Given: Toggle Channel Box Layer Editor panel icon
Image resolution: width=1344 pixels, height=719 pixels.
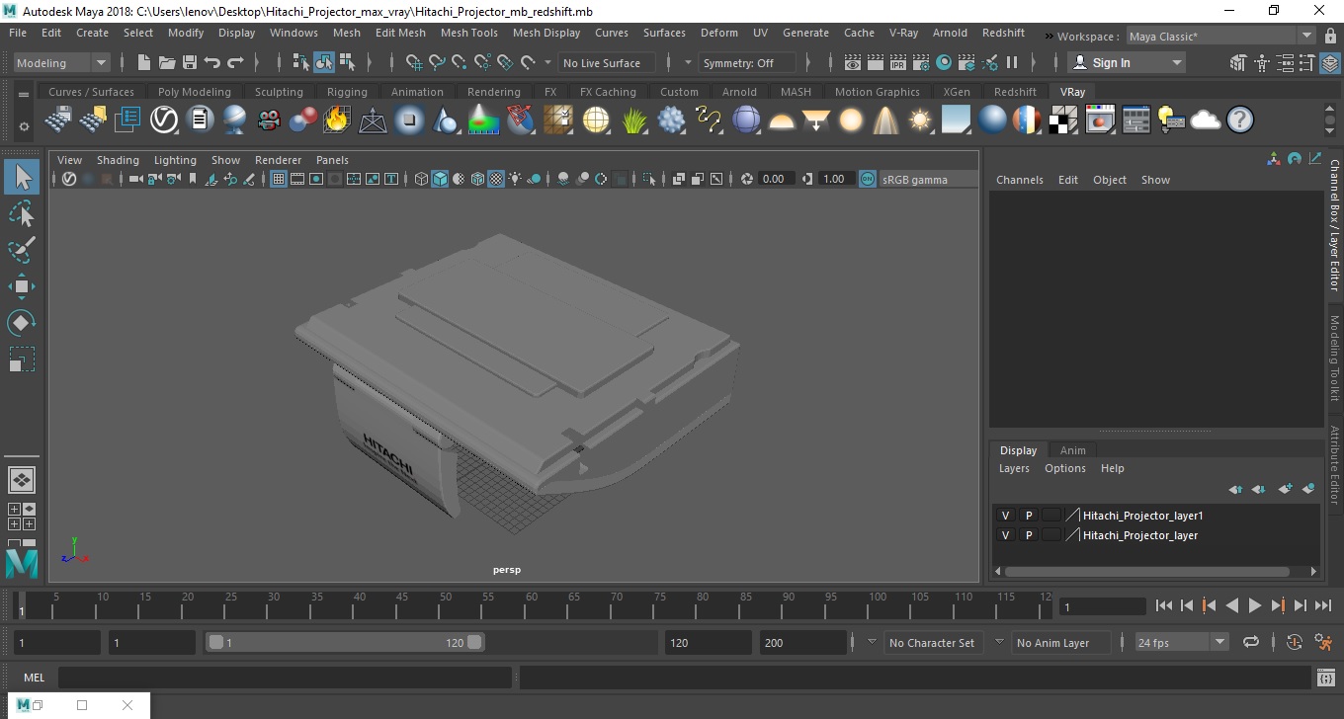Looking at the screenshot, I should click(1331, 62).
